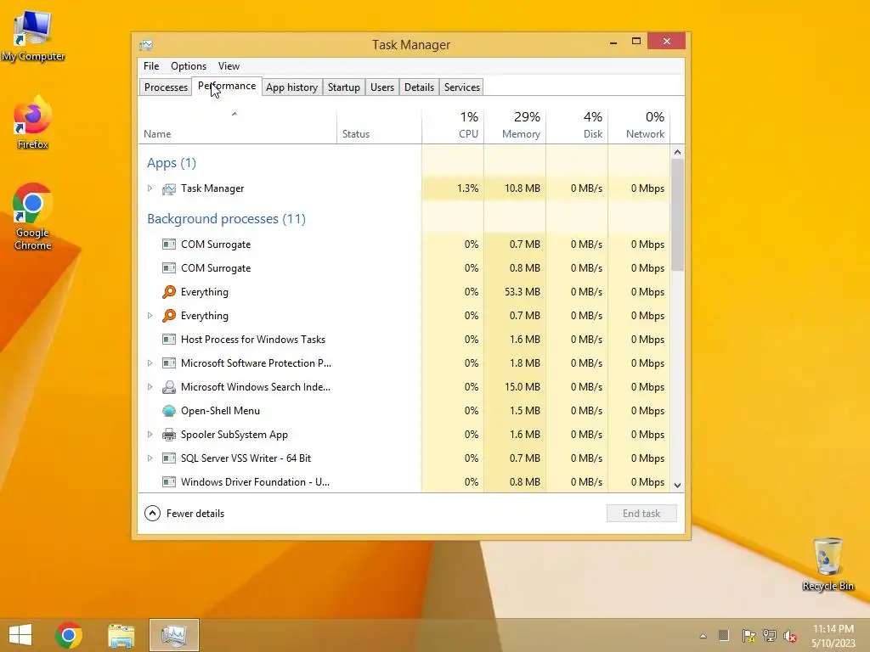The height and width of the screenshot is (652, 870).
Task: Expand SQL Server VSS Writer row
Action: click(150, 458)
